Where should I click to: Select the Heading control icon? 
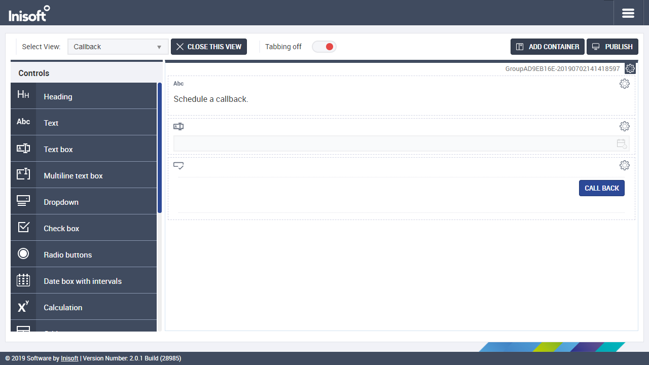(23, 96)
